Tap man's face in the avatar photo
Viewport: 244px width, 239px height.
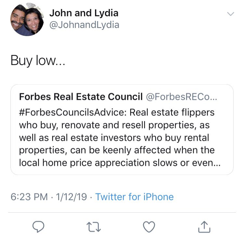pos(18,20)
